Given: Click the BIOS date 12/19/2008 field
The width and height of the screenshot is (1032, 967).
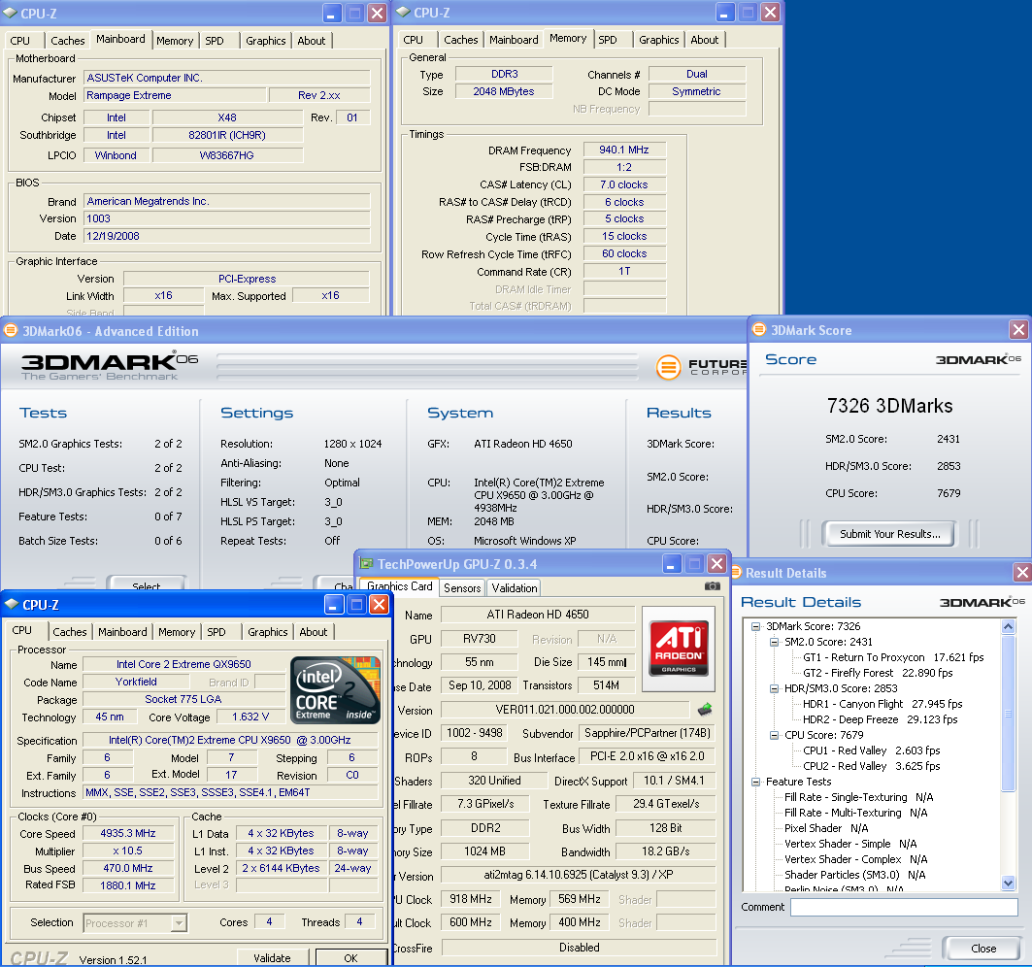Looking at the screenshot, I should point(227,236).
